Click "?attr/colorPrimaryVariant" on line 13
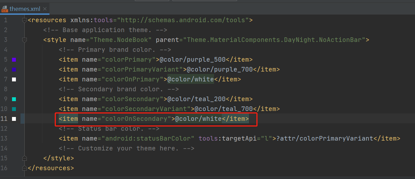The image size is (415, 179). point(325,138)
